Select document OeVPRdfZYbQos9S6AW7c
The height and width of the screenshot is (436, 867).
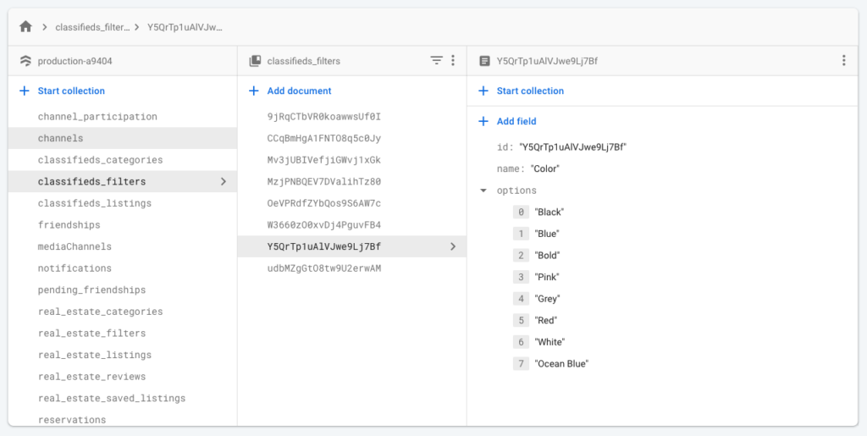(351, 203)
